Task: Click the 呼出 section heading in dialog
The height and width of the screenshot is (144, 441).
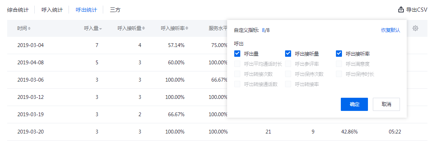Action: (x=238, y=44)
